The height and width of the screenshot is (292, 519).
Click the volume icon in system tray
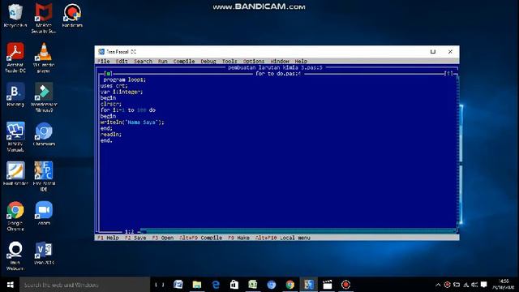474,285
